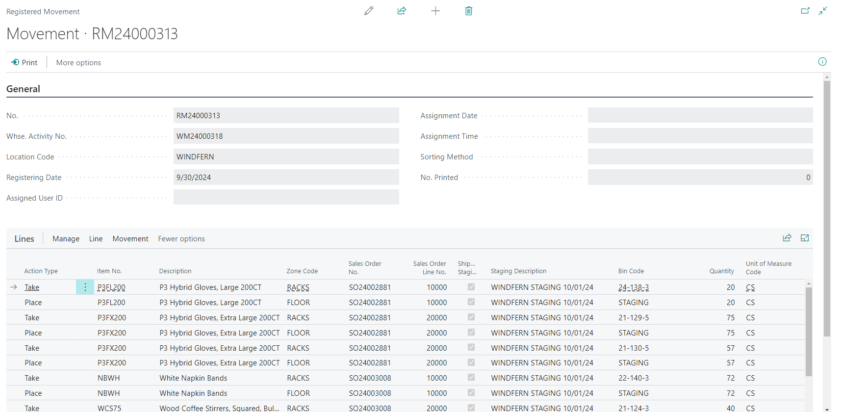Click More options
This screenshot has height=412, width=841.
(x=78, y=62)
